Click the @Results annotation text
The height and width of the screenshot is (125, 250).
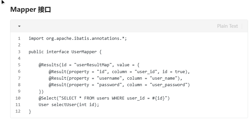pyautogui.click(x=48, y=65)
